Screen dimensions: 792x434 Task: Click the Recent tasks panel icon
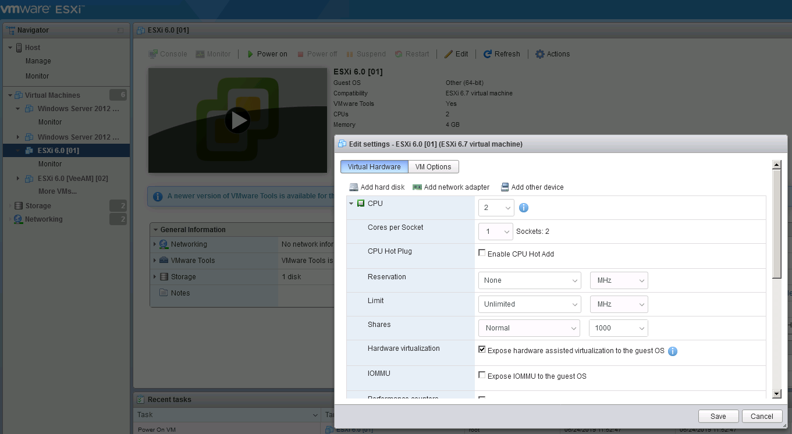140,400
